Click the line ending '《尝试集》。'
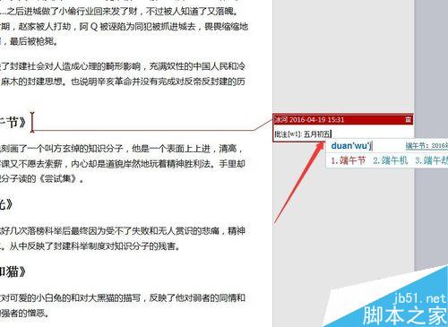448x327 pixels. click(x=42, y=178)
